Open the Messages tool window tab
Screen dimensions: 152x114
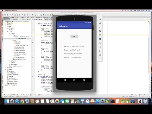(x=41, y=95)
